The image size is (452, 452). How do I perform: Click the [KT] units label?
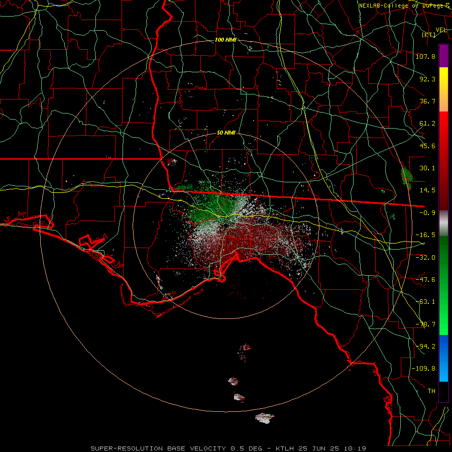click(429, 35)
